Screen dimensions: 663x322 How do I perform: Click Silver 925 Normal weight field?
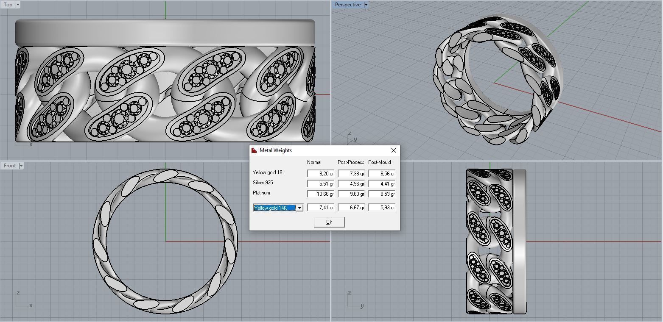pyautogui.click(x=321, y=183)
